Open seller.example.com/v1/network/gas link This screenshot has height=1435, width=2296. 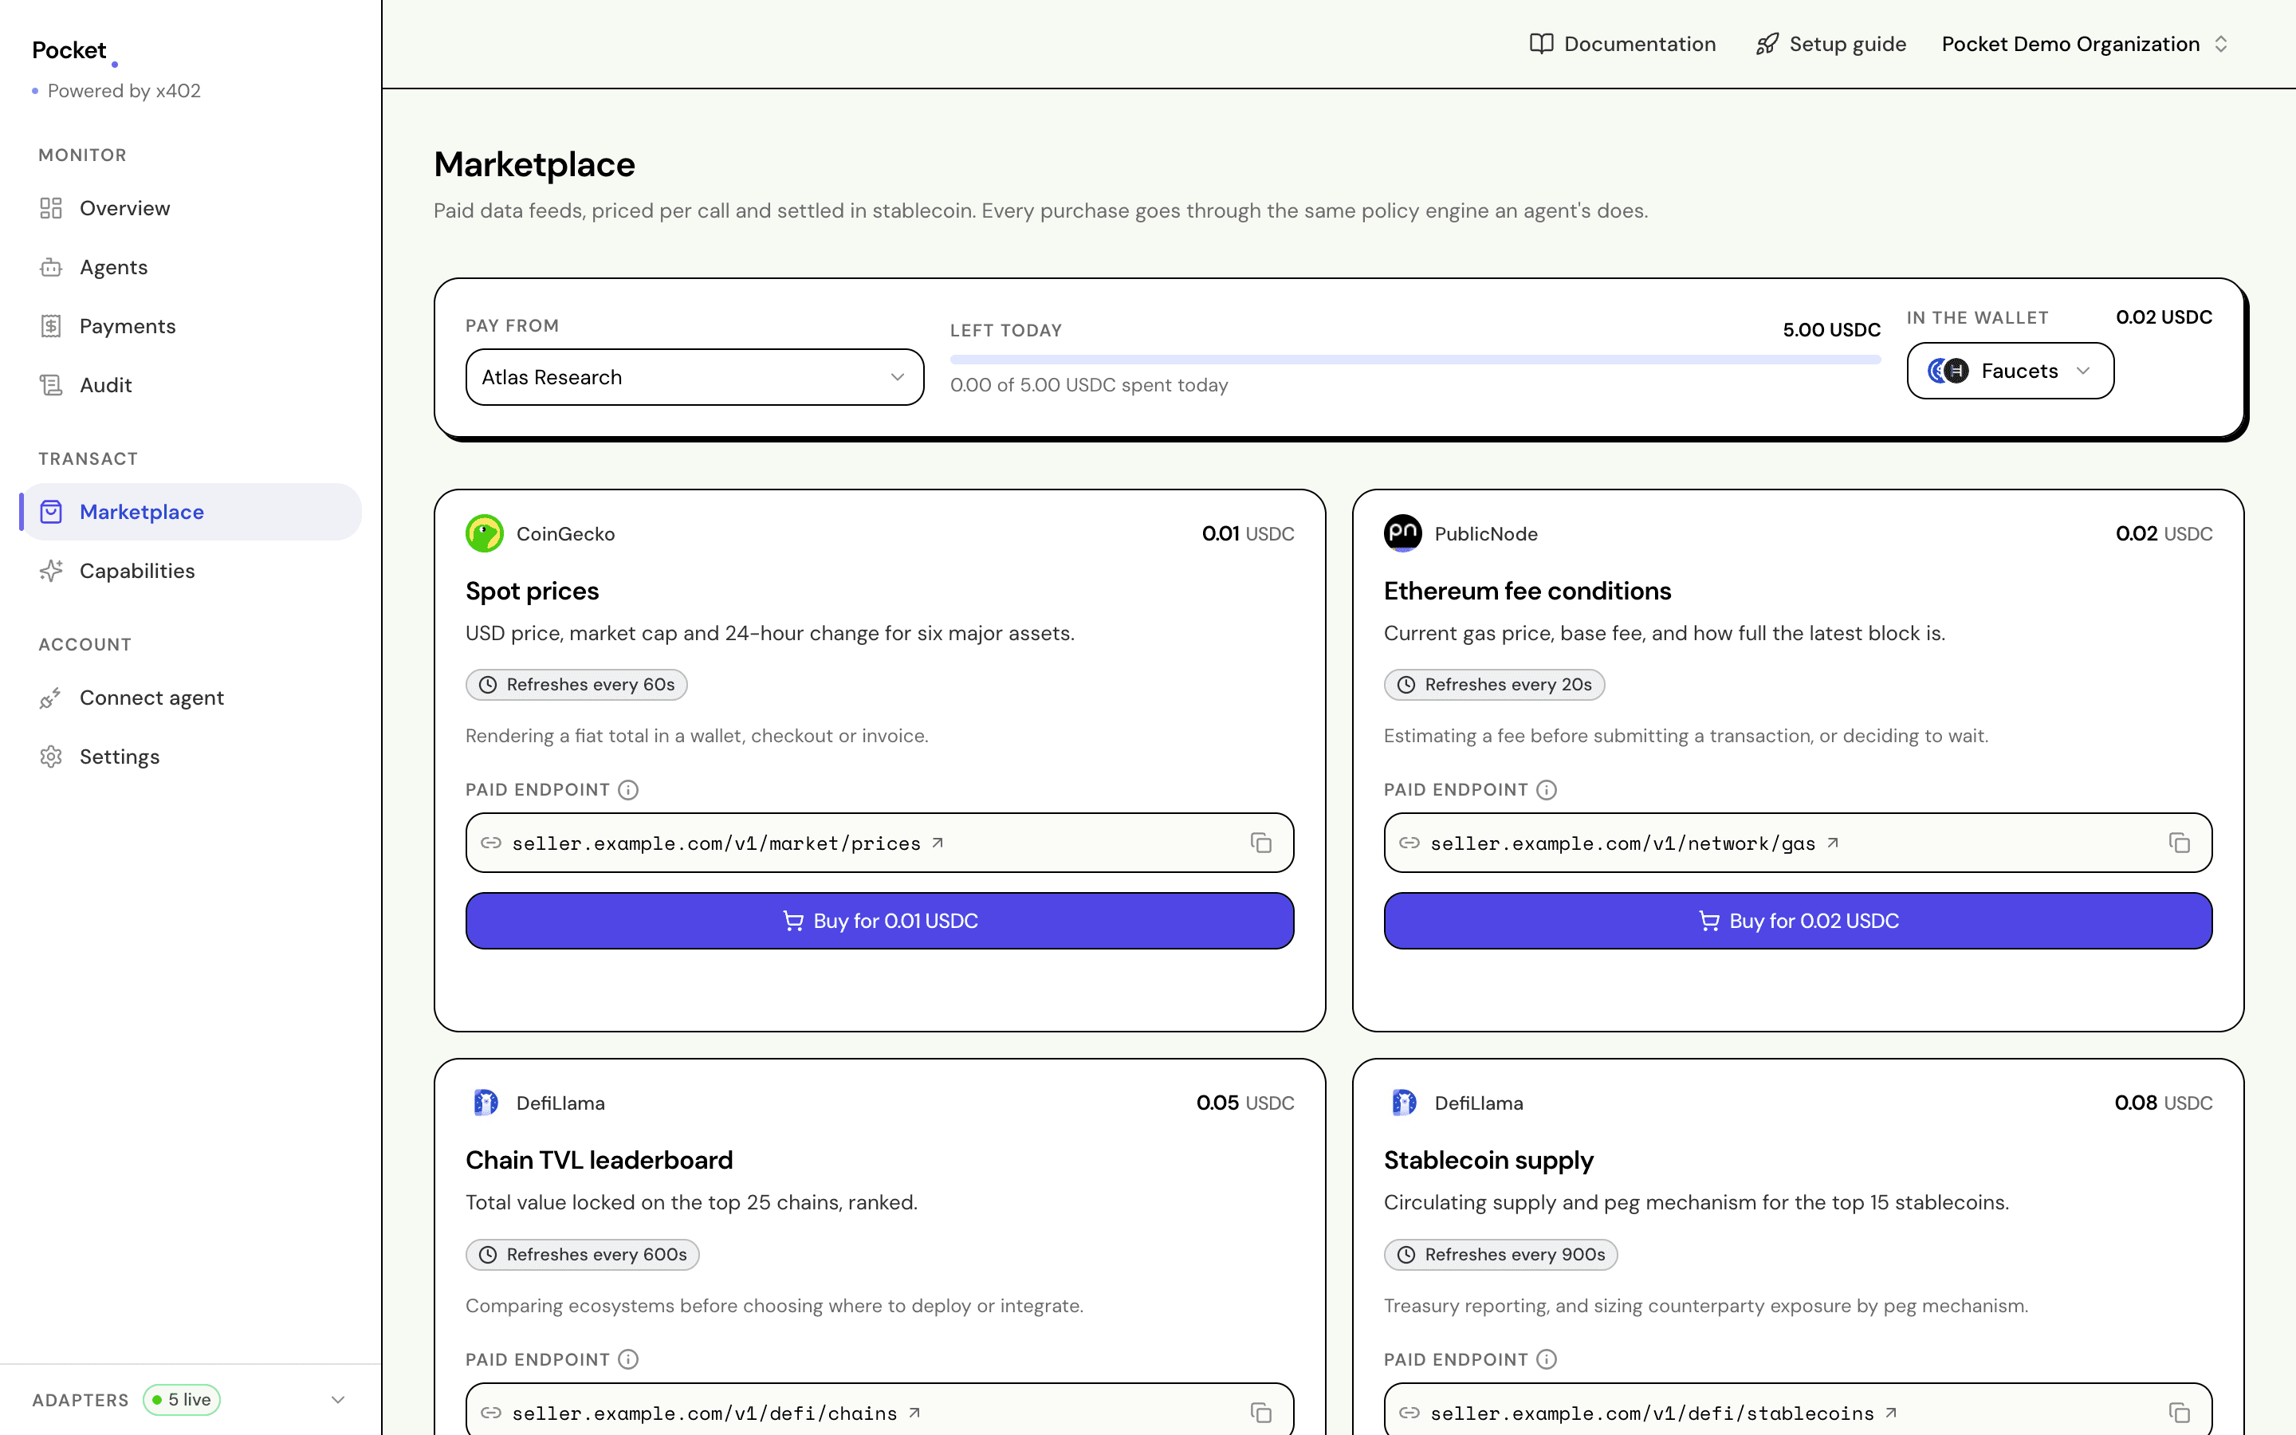(x=1635, y=843)
